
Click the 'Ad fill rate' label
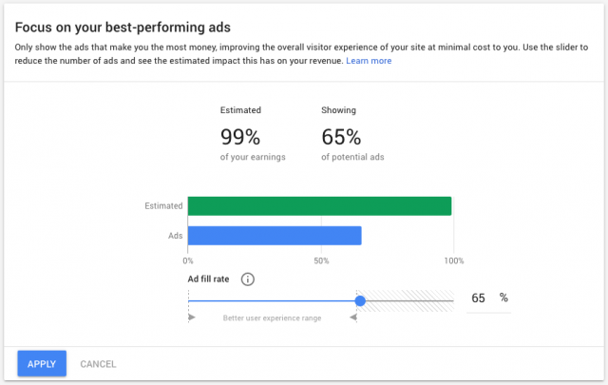210,279
